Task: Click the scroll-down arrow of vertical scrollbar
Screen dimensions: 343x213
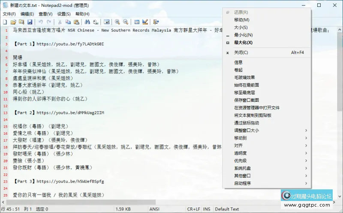Action: 340,196
